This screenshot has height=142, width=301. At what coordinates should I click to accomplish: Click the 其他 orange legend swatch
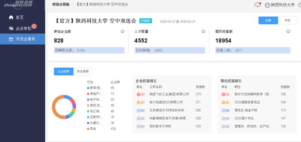pyautogui.click(x=88, y=129)
